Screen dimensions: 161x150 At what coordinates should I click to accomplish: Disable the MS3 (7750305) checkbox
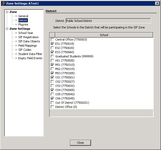52,73
